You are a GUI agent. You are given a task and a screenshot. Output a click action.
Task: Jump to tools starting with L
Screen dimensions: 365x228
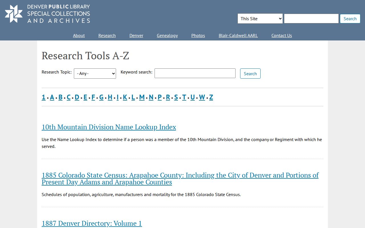point(133,97)
